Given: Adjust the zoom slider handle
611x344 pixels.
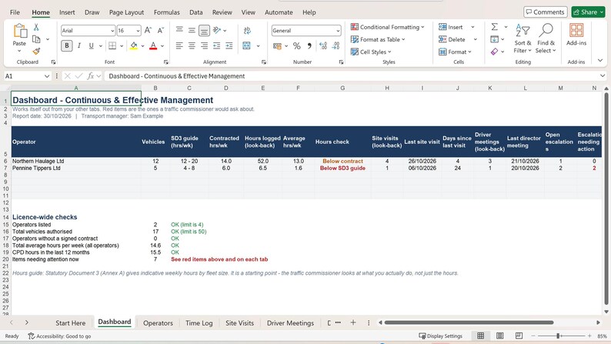Looking at the screenshot, I should [x=558, y=336].
